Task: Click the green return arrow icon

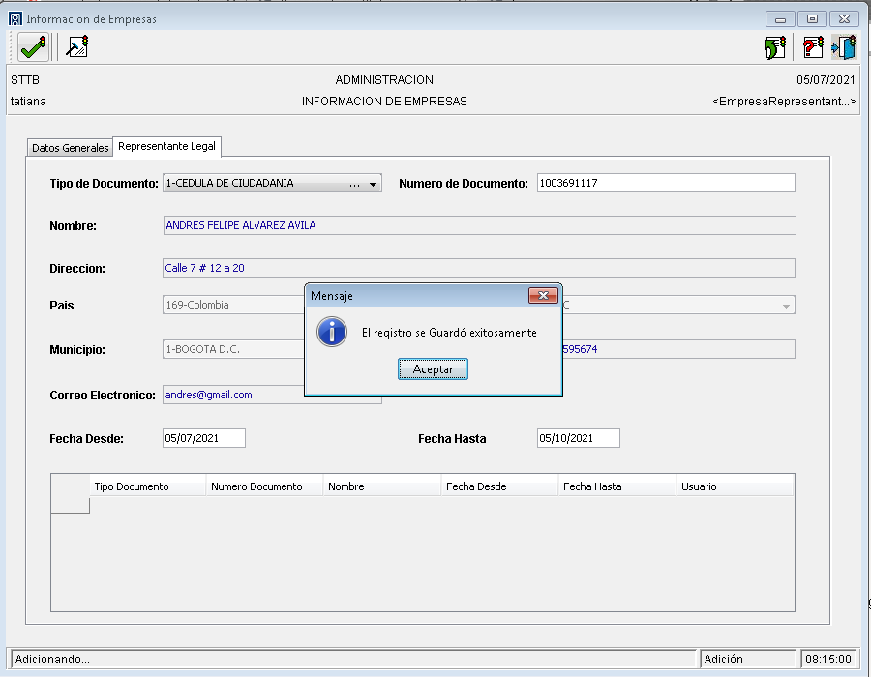Action: pyautogui.click(x=774, y=47)
